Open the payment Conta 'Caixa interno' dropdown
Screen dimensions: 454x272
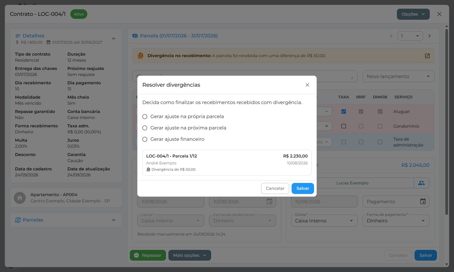(x=324, y=221)
